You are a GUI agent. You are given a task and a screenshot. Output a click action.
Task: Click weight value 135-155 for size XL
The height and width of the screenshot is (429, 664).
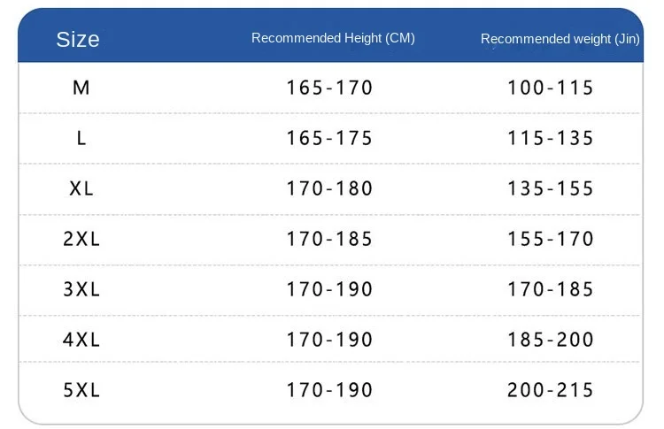point(551,188)
